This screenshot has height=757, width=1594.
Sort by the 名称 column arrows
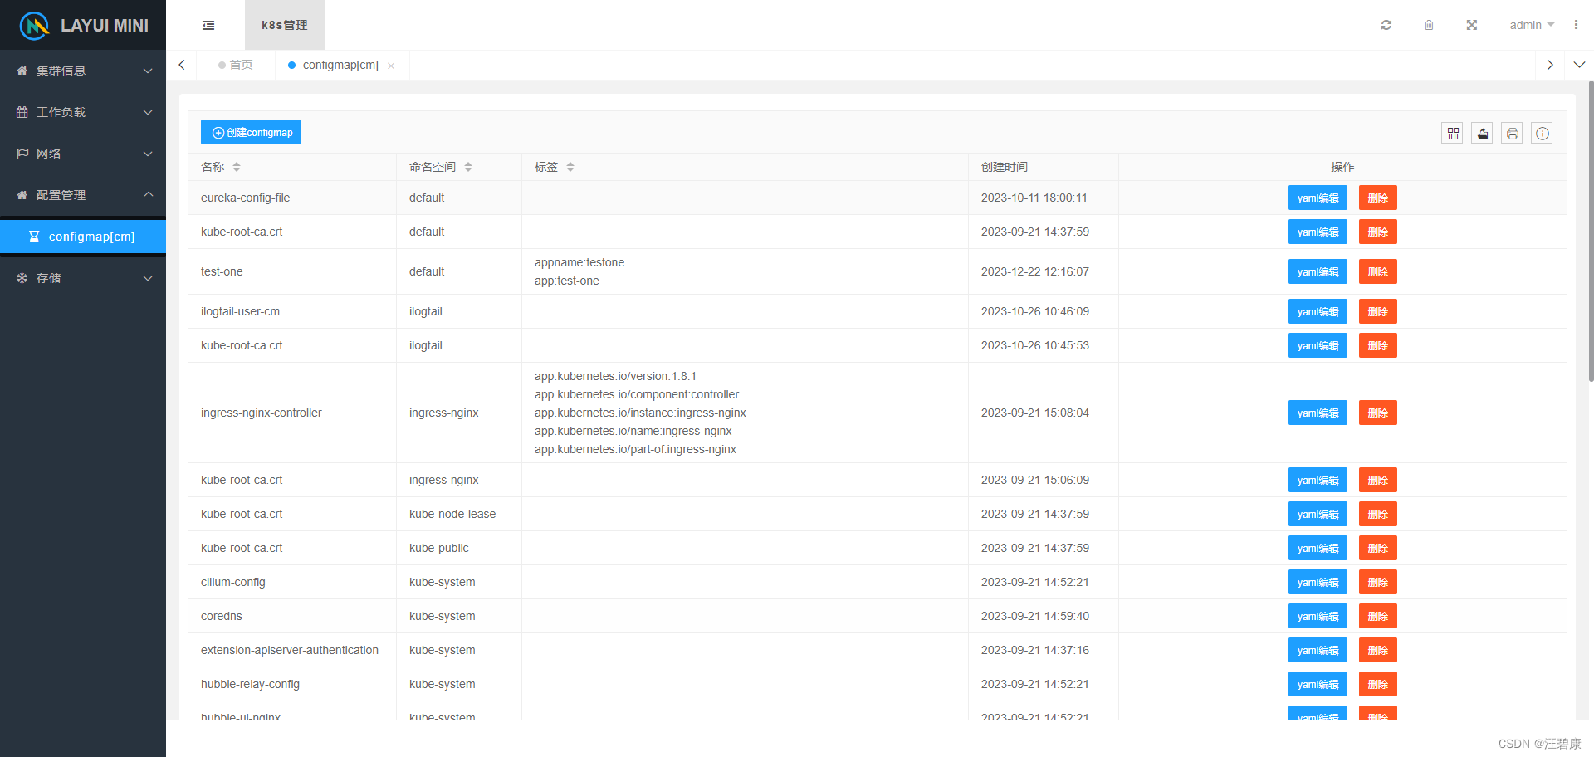click(x=237, y=167)
